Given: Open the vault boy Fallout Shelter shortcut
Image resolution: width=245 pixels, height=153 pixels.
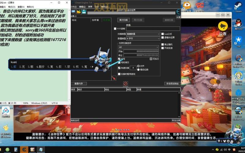Looking at the screenshot, I should (x=239, y=78).
